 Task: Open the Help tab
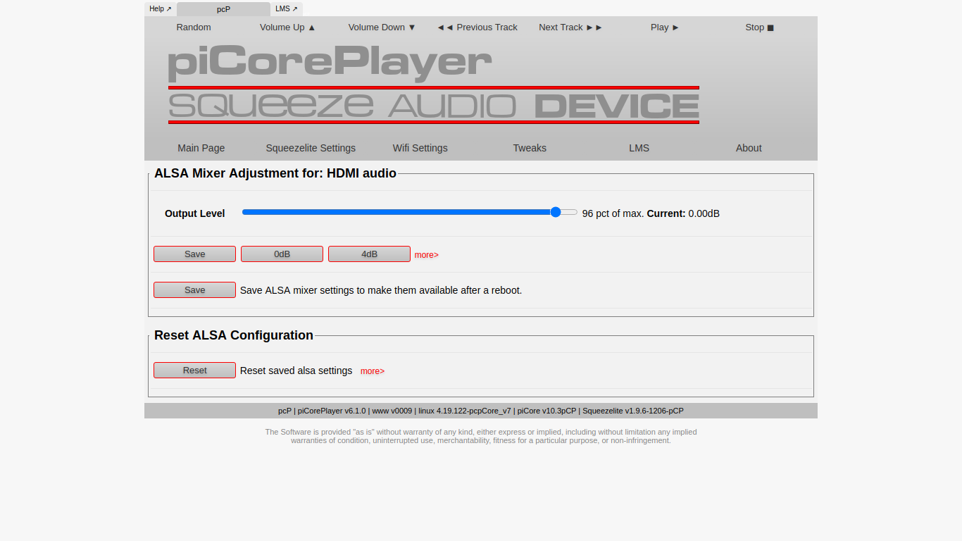[x=161, y=9]
